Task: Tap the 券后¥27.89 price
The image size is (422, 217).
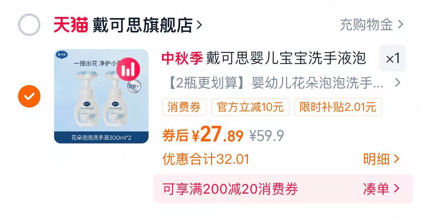Action: [x=203, y=135]
